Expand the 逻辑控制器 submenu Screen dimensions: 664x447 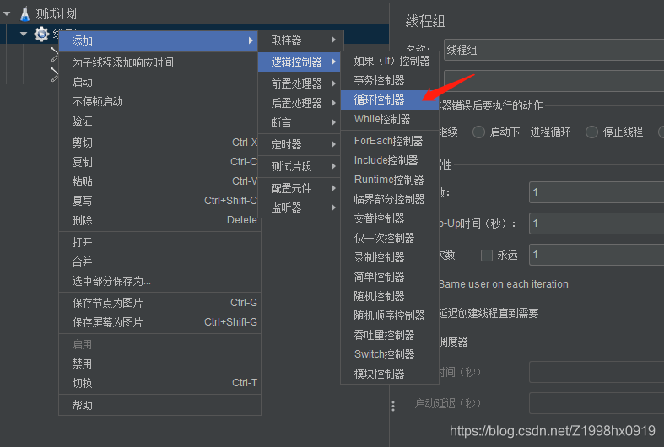(300, 62)
